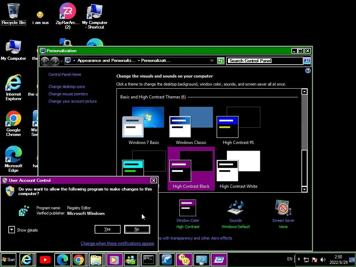Screen dimensions: 356x267
Task: Select the Google Chrome desktop icon
Action: pyautogui.click(x=14, y=123)
